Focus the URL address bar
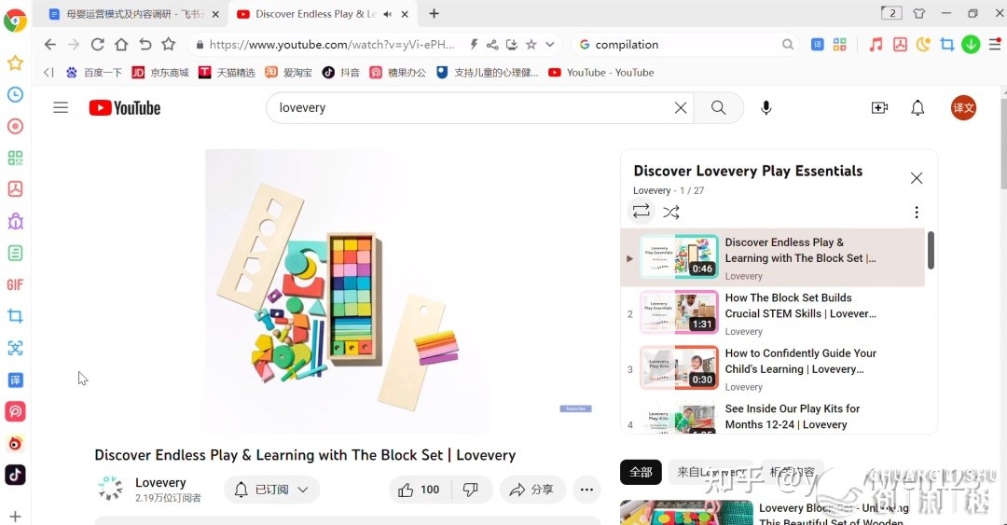1007x525 pixels. [332, 45]
